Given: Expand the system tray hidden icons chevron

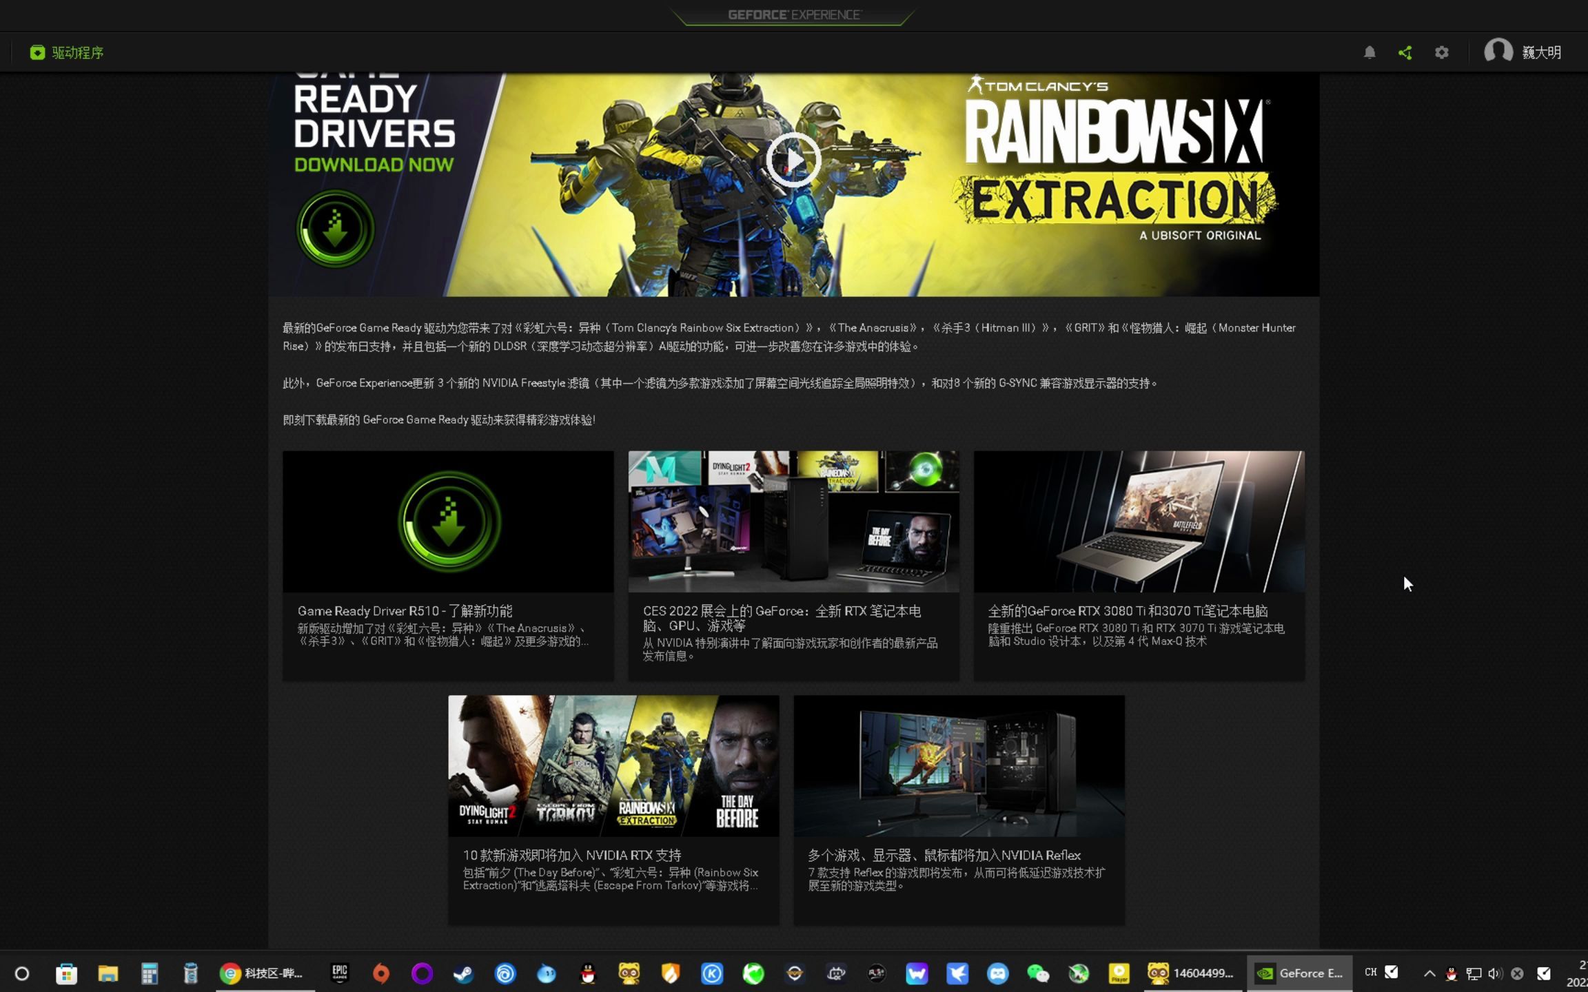Looking at the screenshot, I should point(1429,973).
